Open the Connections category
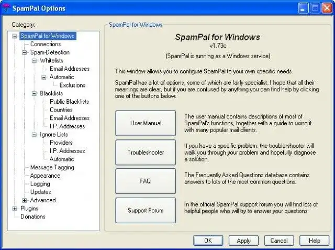This screenshot has height=250, width=335. pos(46,44)
